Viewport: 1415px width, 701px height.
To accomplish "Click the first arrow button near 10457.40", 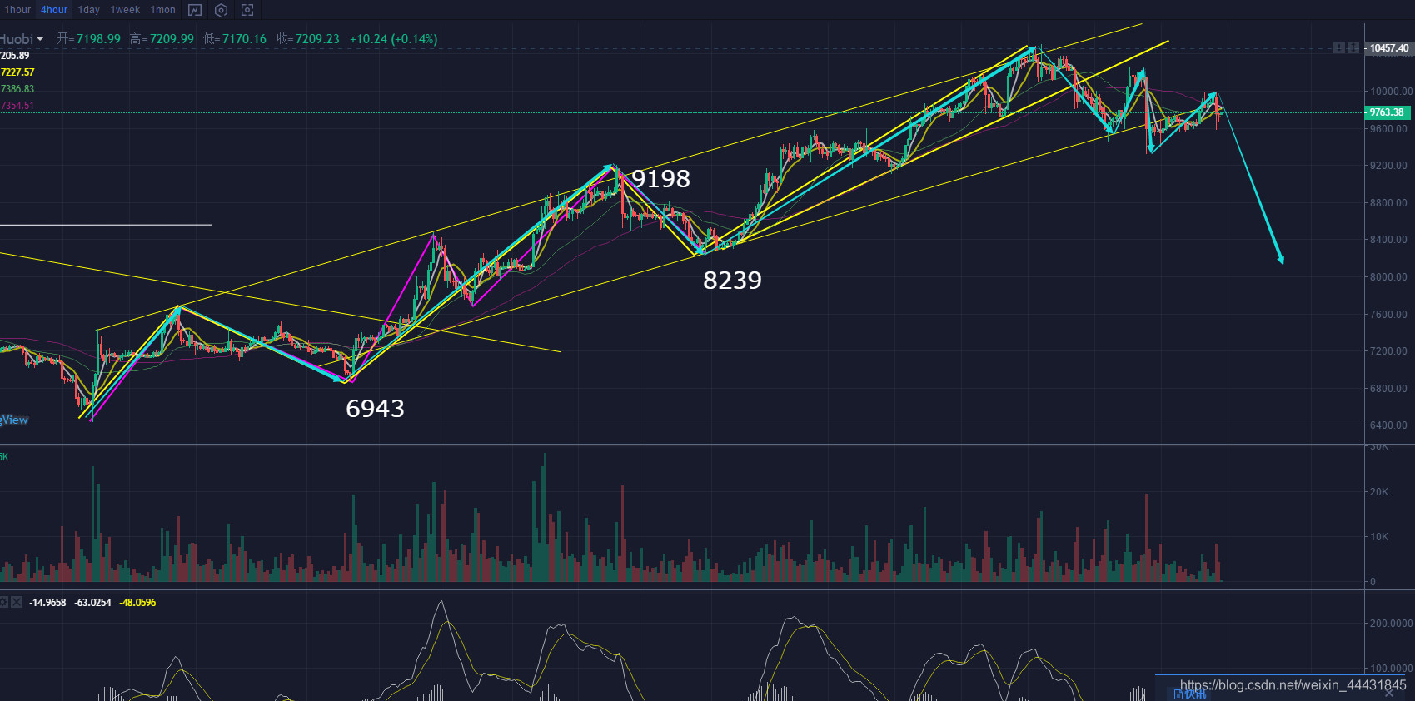I will (x=1339, y=48).
